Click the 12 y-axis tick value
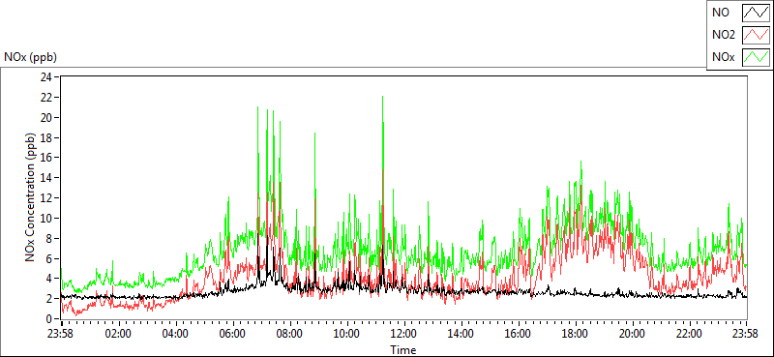This screenshot has width=774, height=357. click(45, 198)
